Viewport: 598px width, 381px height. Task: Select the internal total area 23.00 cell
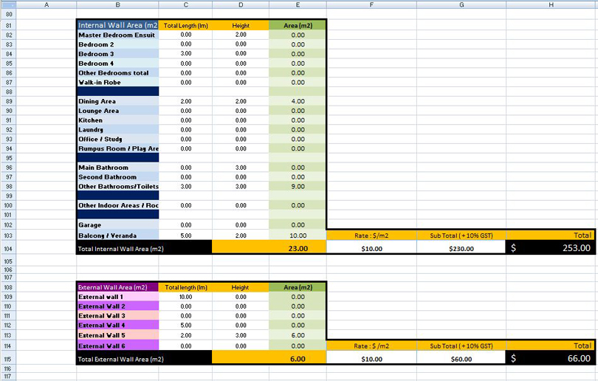(298, 248)
